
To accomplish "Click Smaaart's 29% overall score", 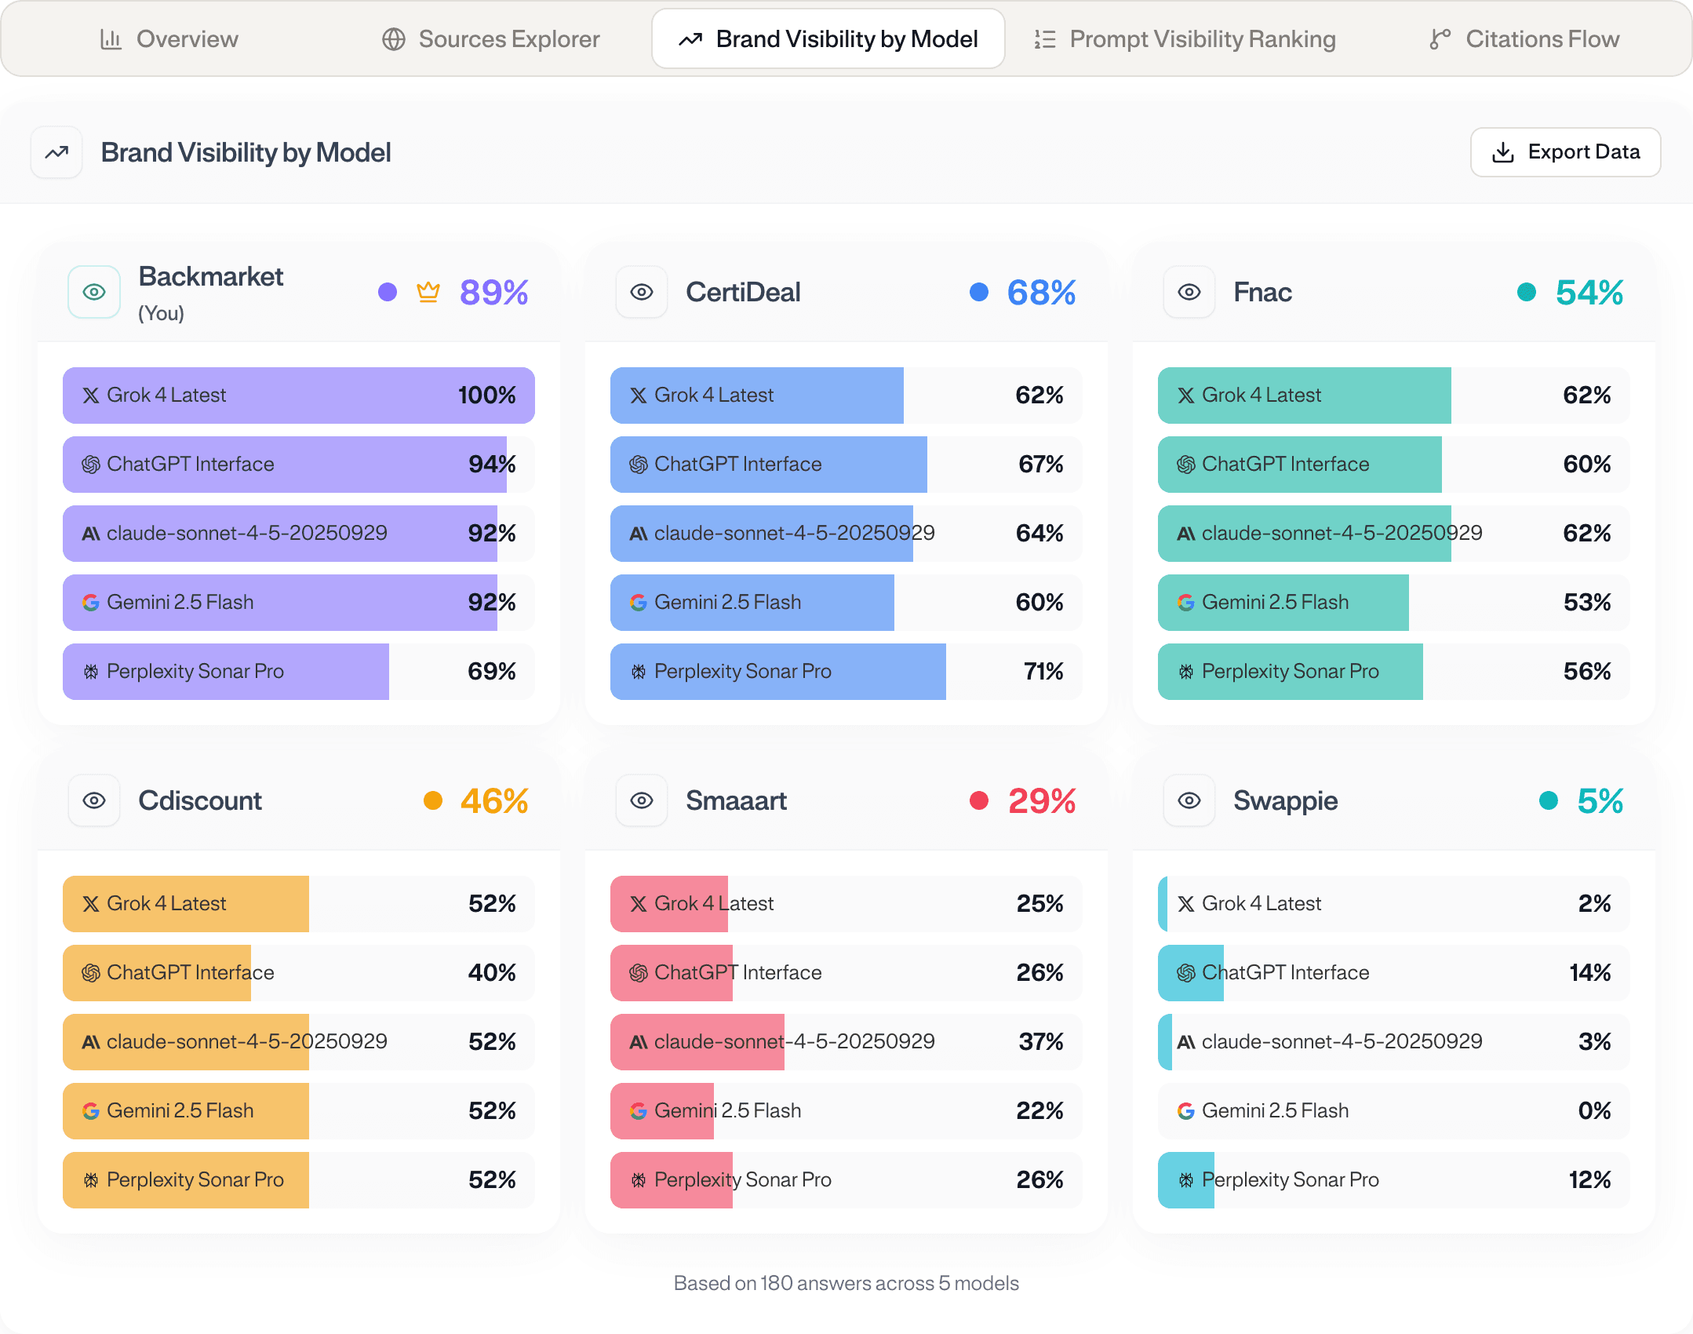I will [1042, 801].
